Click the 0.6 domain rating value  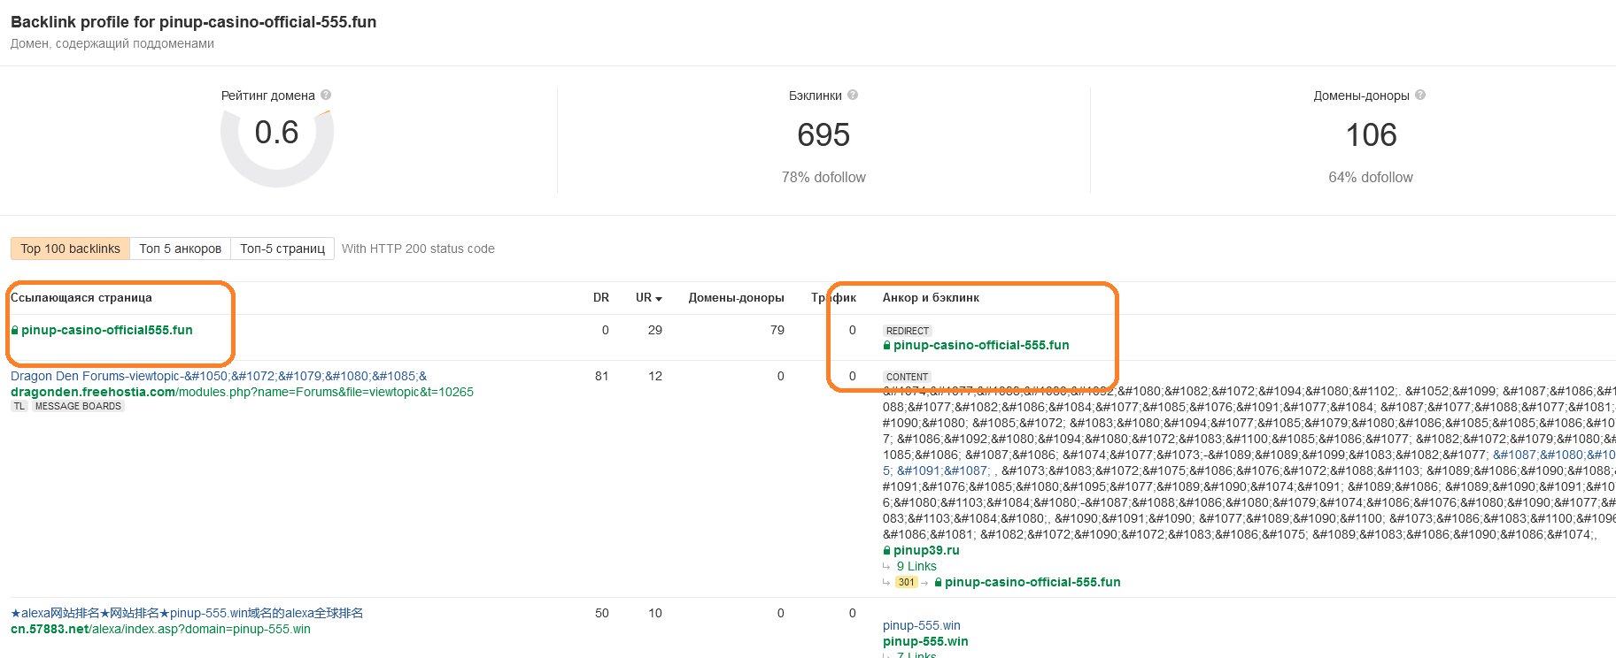click(276, 133)
